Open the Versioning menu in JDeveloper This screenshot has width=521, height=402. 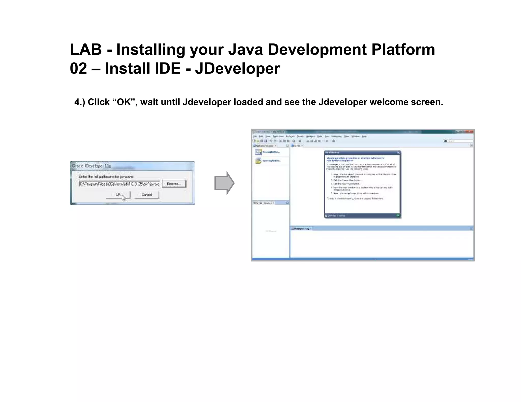[x=336, y=136]
